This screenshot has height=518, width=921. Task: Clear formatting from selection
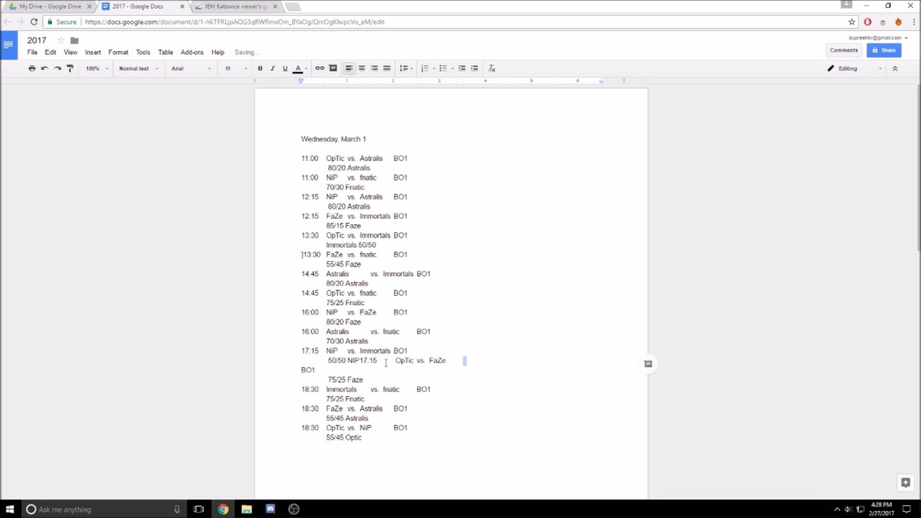492,68
